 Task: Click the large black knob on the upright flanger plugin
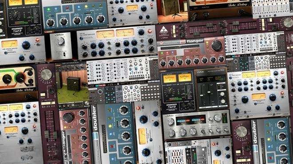(68, 118)
